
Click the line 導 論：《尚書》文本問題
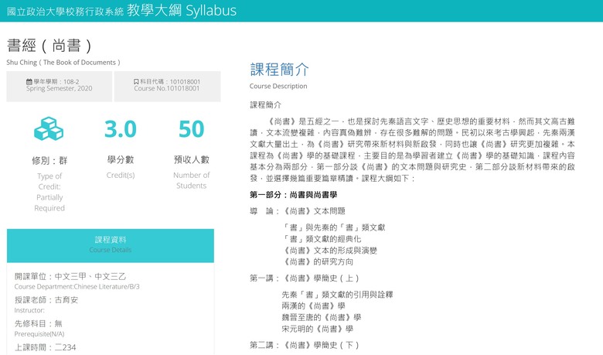(x=298, y=211)
